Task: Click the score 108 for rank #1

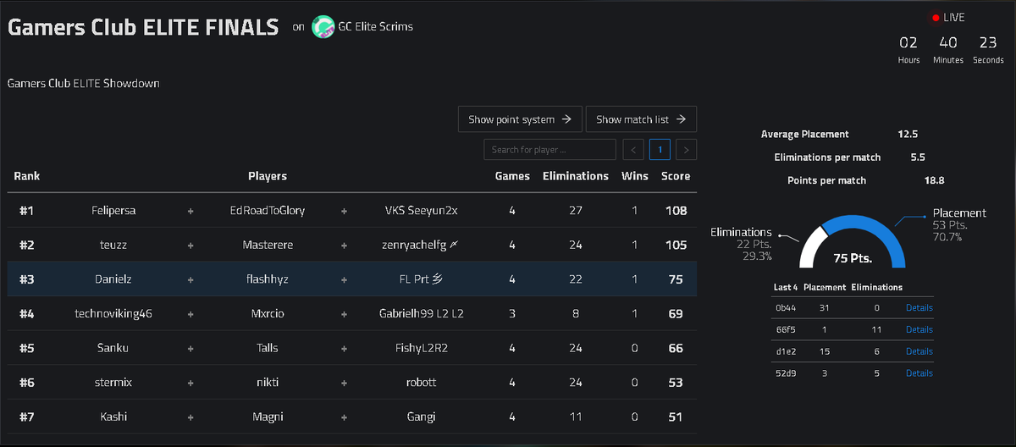Action: (676, 210)
